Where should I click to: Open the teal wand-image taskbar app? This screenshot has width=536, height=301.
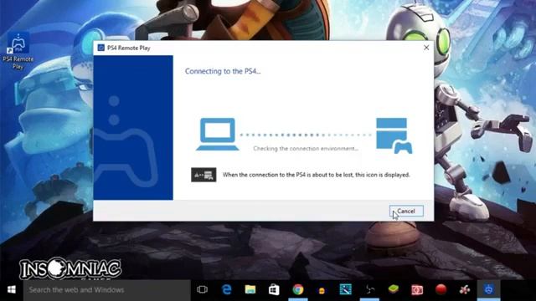point(346,290)
